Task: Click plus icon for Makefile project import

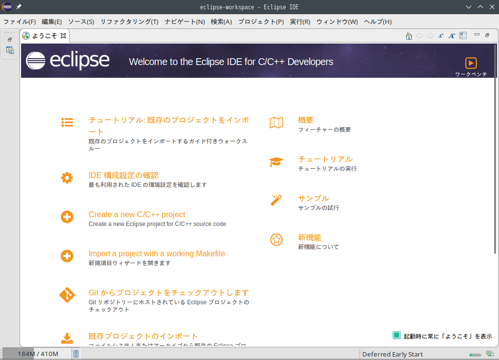Action: (67, 256)
